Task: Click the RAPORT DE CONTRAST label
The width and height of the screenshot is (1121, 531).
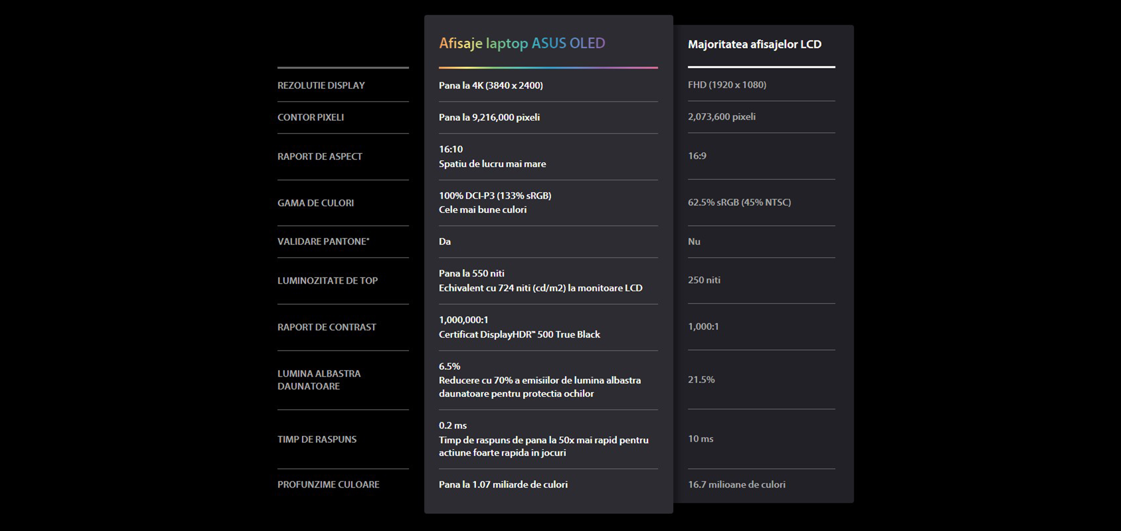Action: 327,327
